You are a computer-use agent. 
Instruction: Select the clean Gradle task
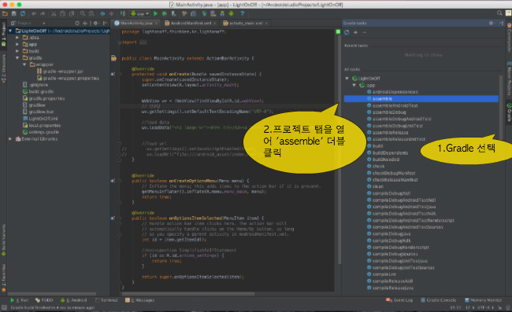pyautogui.click(x=378, y=186)
